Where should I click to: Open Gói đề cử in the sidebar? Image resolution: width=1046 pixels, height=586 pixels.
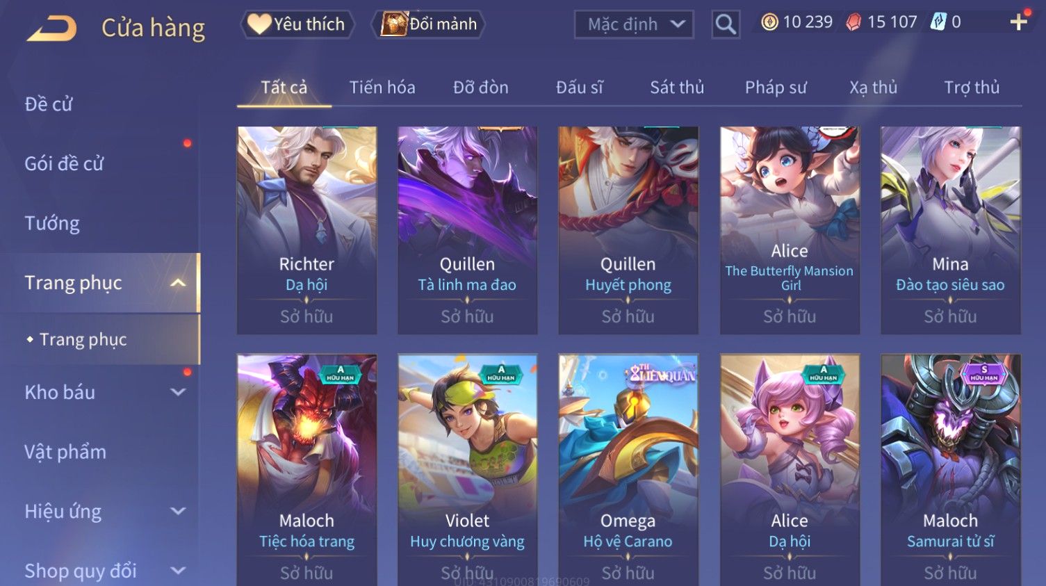64,164
